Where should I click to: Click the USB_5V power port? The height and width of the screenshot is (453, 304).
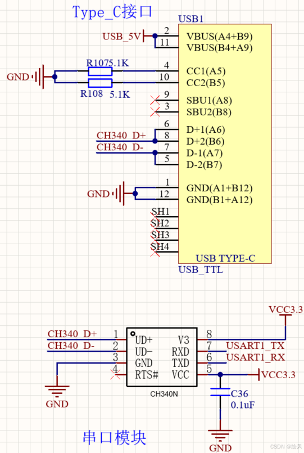(125, 37)
